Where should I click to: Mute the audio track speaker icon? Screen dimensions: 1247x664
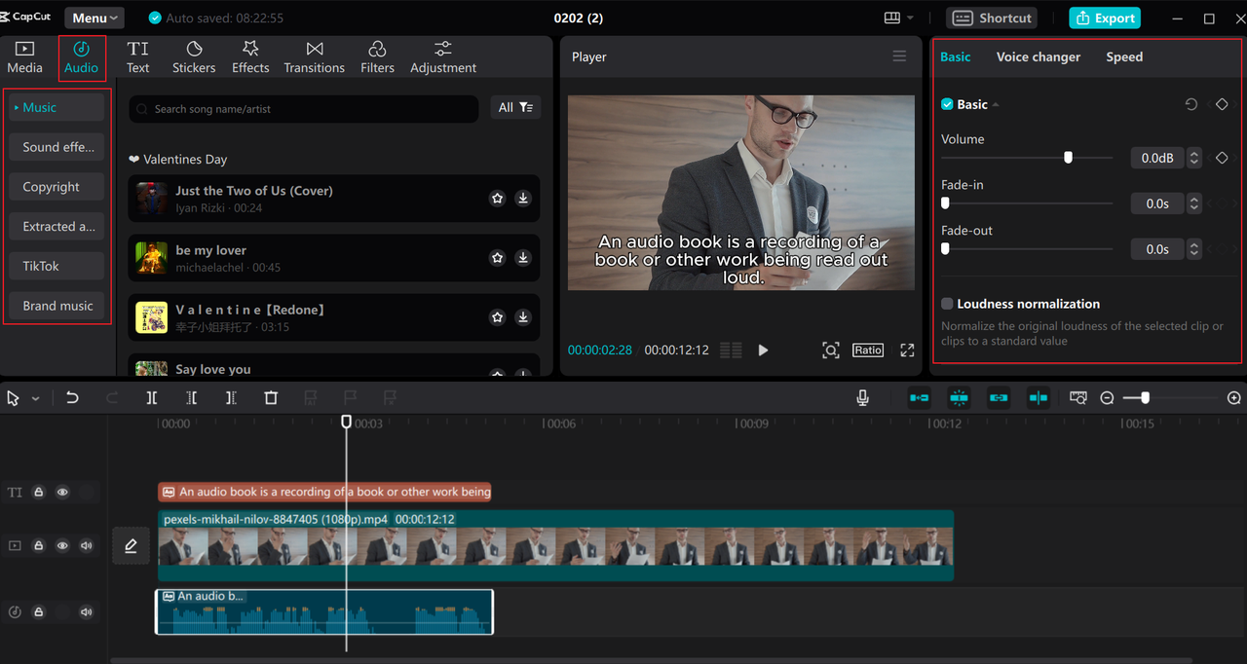[87, 612]
